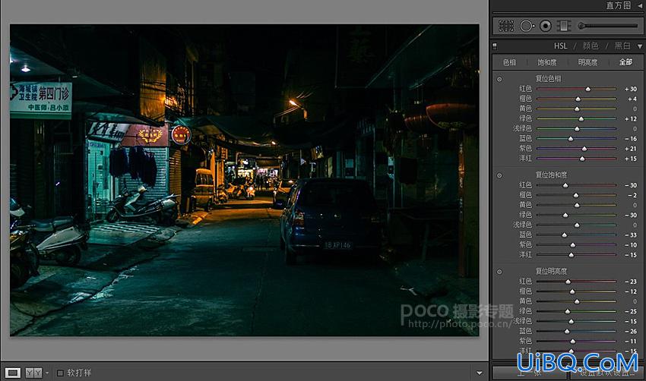Image resolution: width=646 pixels, height=381 pixels.
Task: Adjust the luminance 橙色 slider
Action: coord(572,291)
